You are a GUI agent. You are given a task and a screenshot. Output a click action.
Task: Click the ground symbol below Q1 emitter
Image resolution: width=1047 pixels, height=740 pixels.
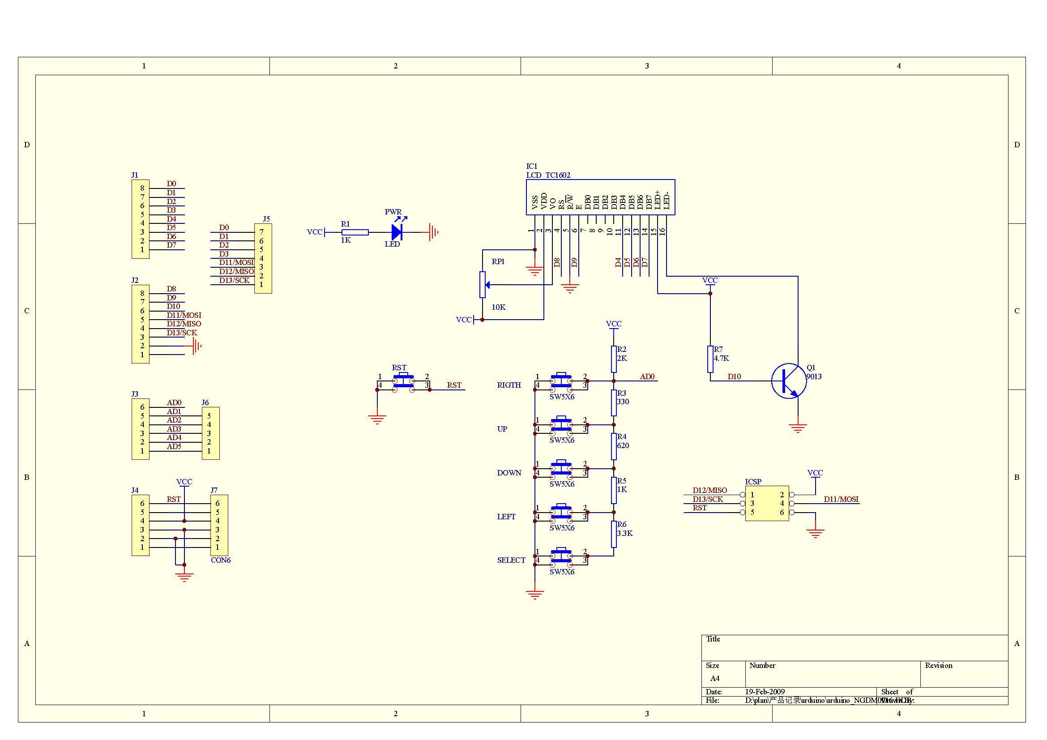click(x=798, y=428)
